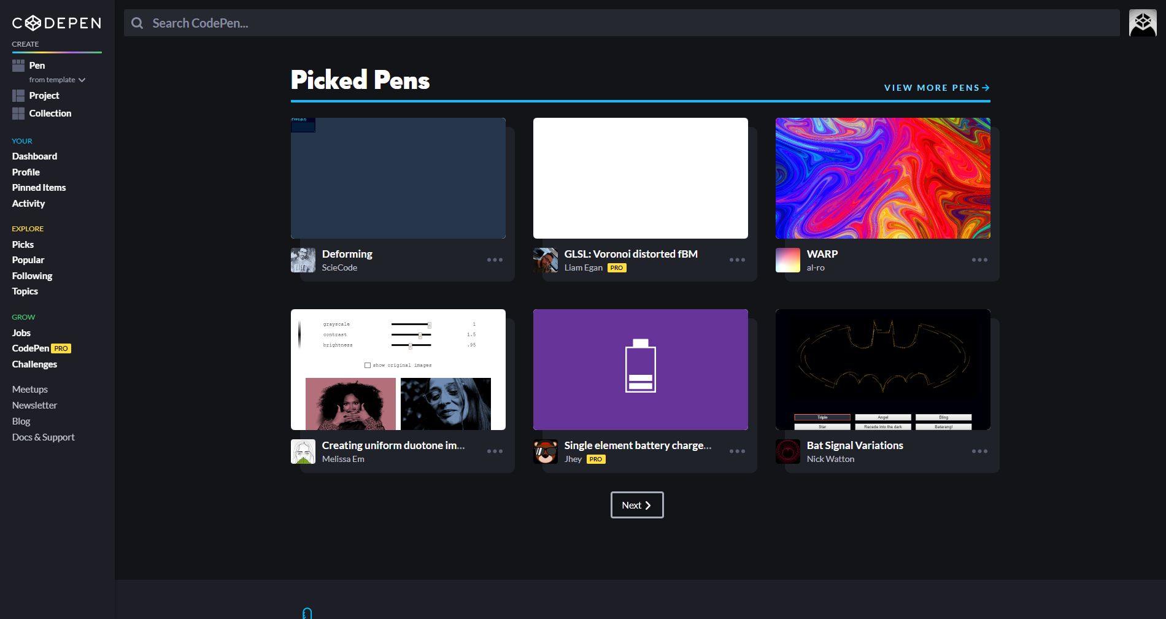Screen dimensions: 1166x619
Task: Open SciePen author avatar for Deforming
Action: tap(303, 260)
